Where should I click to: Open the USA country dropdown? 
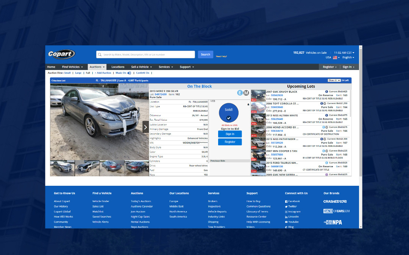[x=333, y=58]
